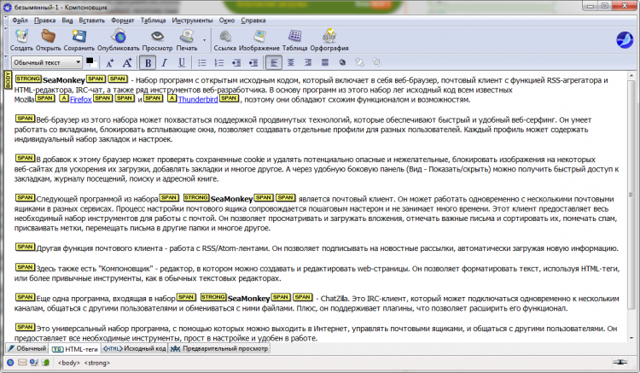640x373 pixels.
Task: Align text center
Action: tap(291, 63)
